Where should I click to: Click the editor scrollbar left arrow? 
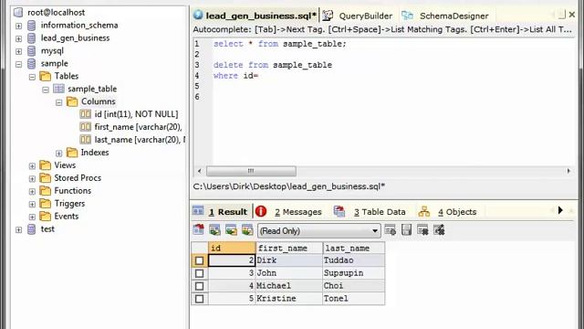pos(199,171)
